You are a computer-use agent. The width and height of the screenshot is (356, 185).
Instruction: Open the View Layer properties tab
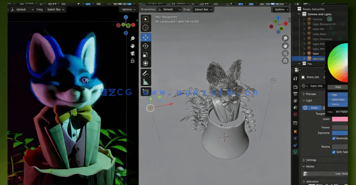(x=295, y=100)
